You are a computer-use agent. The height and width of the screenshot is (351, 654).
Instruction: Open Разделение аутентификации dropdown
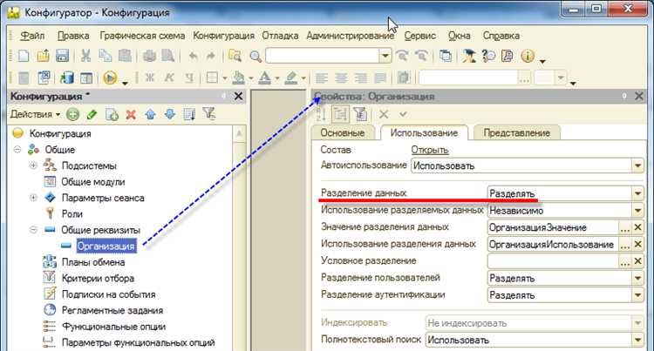pyautogui.click(x=637, y=295)
